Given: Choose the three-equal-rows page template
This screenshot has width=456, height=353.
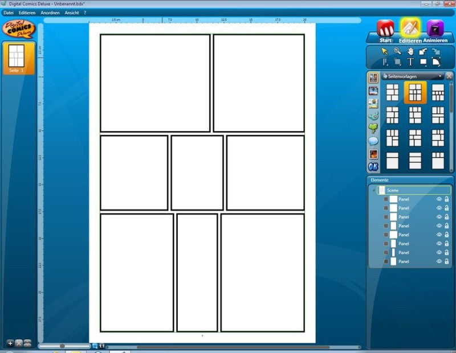Looking at the screenshot, I should (415, 161).
